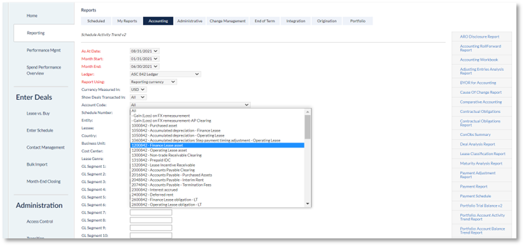Click the GL Segment 9 input field
The width and height of the screenshot is (524, 246).
pyautogui.click(x=151, y=228)
